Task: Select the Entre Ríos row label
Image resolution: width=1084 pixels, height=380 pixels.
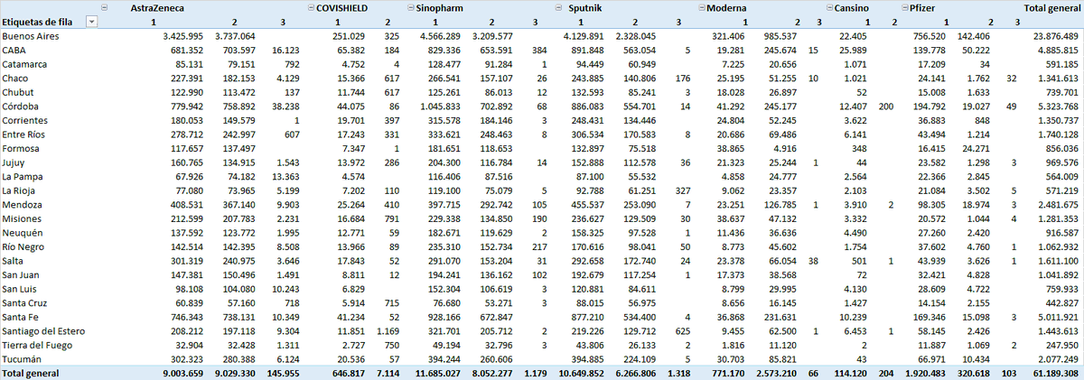Action: (x=23, y=134)
